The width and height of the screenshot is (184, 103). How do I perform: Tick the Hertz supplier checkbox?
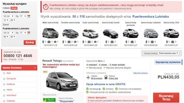click(4, 90)
